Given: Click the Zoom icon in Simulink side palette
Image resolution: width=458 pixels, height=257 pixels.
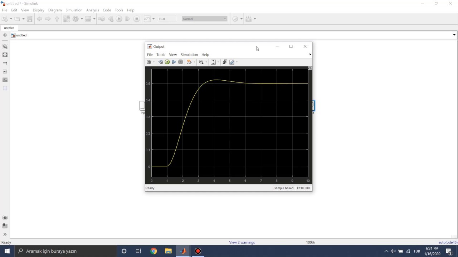Looking at the screenshot, I should pyautogui.click(x=5, y=46).
